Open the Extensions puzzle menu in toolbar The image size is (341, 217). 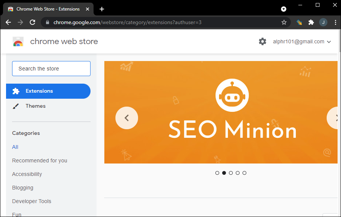click(x=311, y=22)
